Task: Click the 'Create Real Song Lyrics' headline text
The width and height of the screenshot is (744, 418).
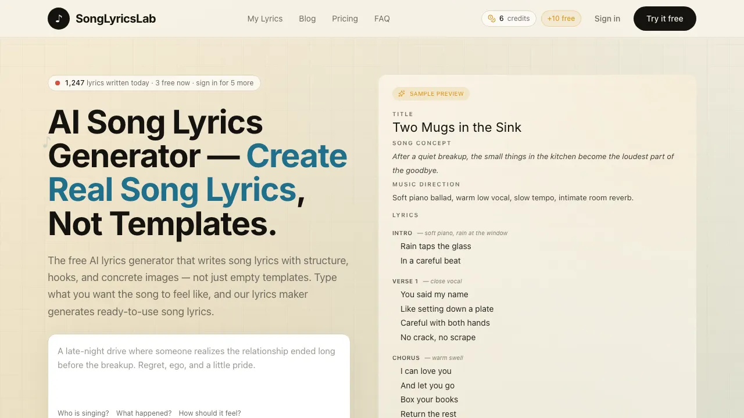Action: coord(198,173)
